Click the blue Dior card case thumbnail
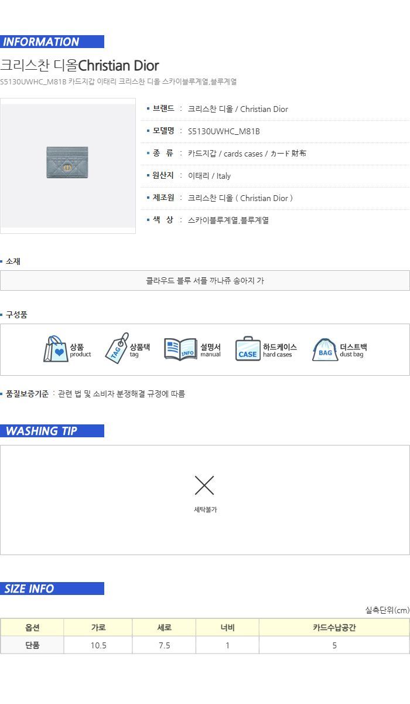The width and height of the screenshot is (410, 704). (x=68, y=162)
